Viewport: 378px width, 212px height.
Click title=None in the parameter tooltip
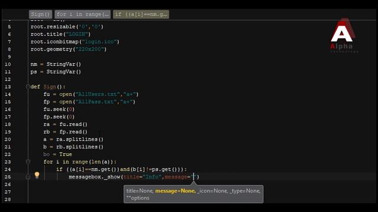coord(140,191)
